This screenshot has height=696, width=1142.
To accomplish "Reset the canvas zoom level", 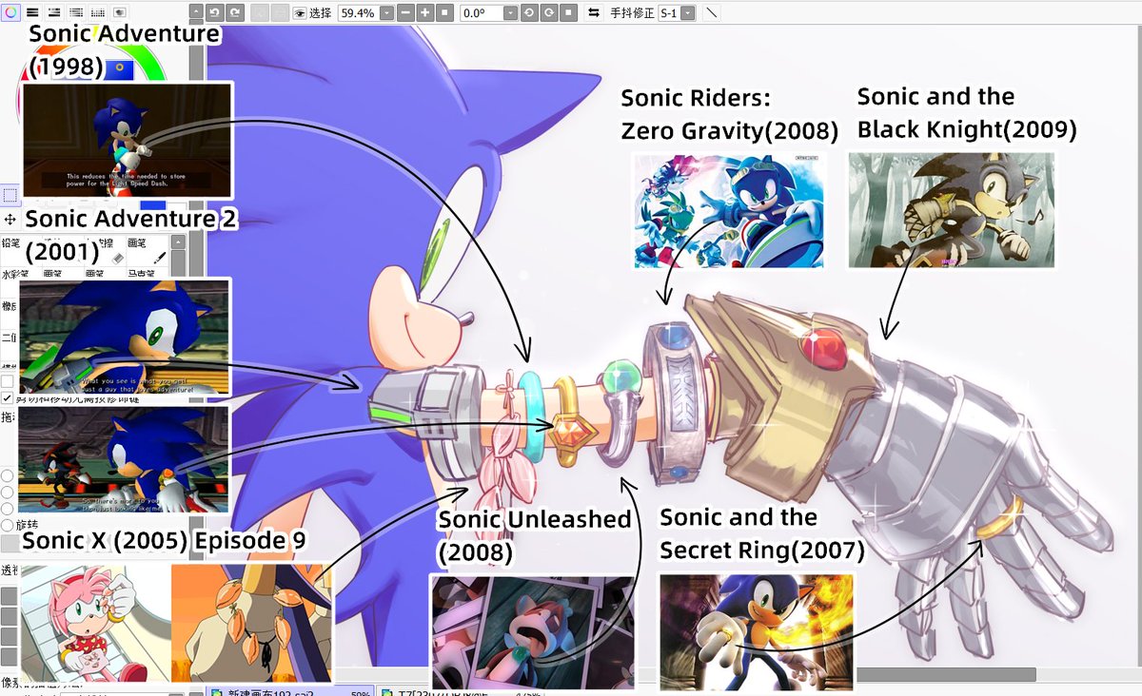I will click(x=443, y=13).
